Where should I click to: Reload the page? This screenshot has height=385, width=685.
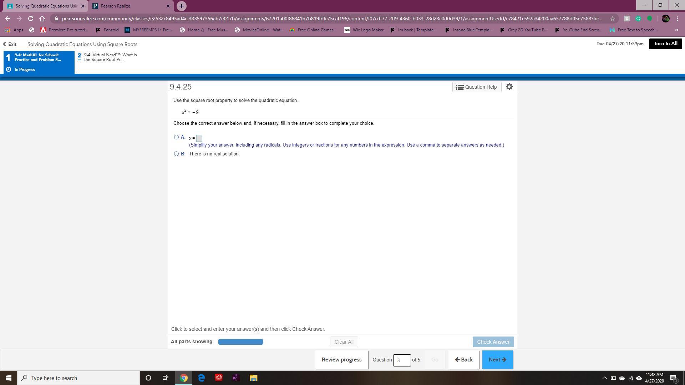coord(31,19)
